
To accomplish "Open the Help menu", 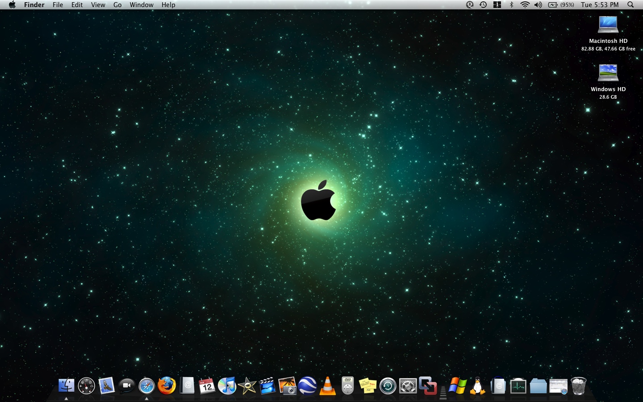I will point(168,4).
